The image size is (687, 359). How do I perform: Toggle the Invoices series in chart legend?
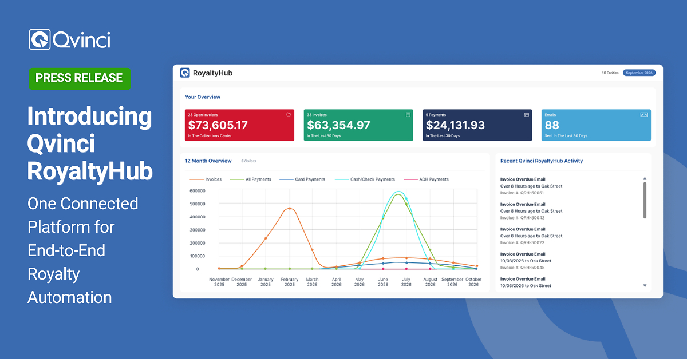tap(206, 179)
